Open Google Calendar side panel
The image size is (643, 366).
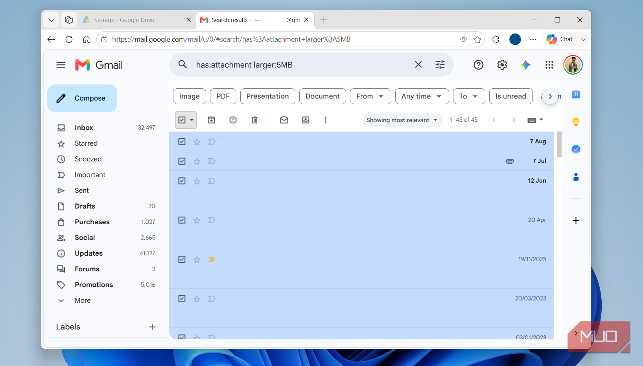pos(576,94)
